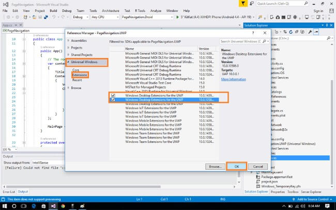The height and width of the screenshot is (210, 336).
Task: Open the Action Center notification icon
Action: click(x=327, y=206)
